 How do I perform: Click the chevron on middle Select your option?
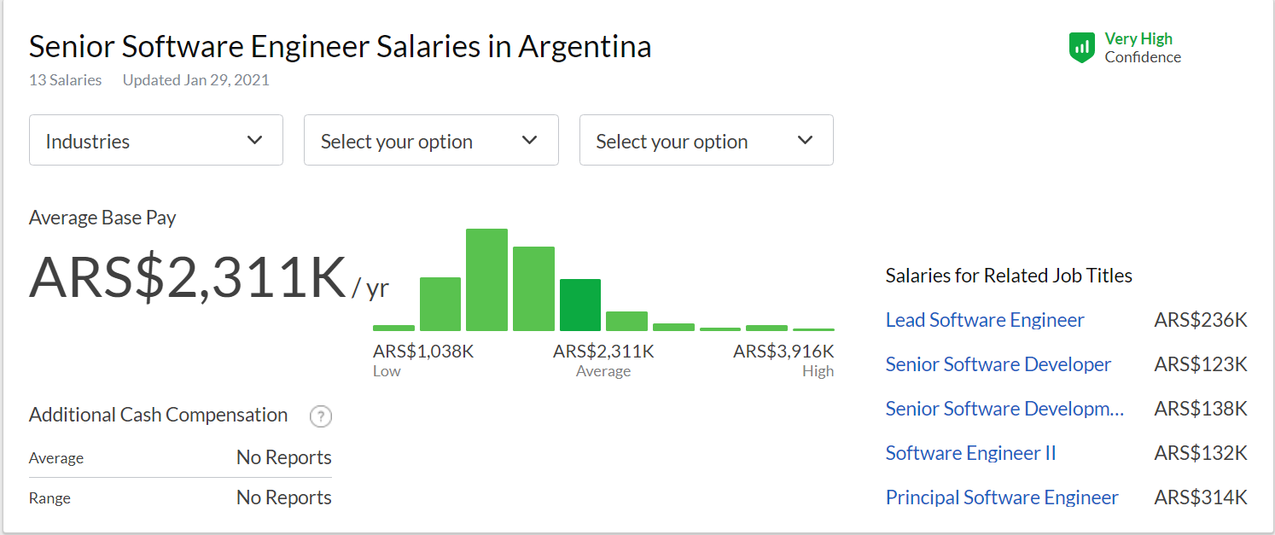530,140
